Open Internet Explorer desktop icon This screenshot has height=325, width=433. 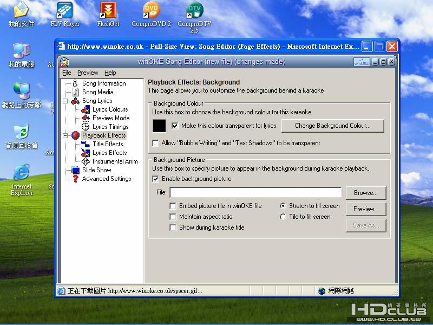click(22, 180)
